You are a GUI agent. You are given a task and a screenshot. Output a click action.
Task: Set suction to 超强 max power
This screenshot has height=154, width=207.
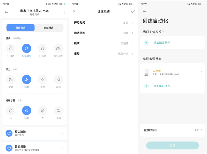58,80
